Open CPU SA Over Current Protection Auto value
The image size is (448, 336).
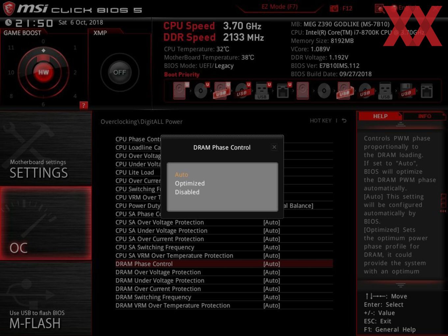(272, 239)
